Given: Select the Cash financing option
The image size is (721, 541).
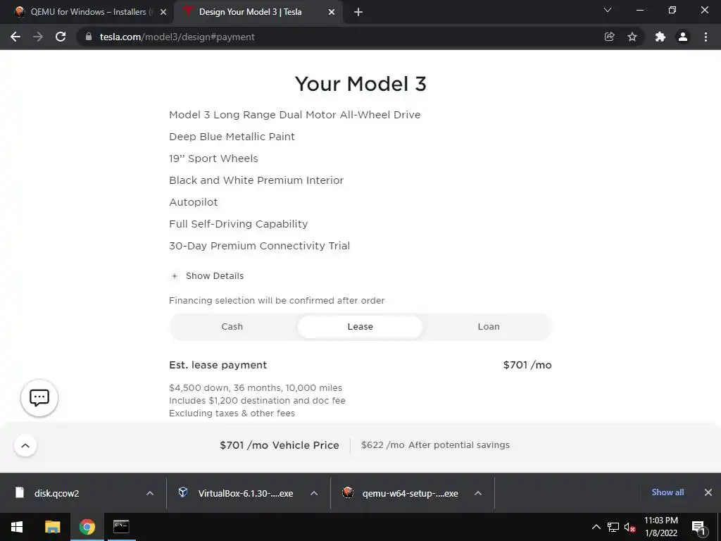Looking at the screenshot, I should pyautogui.click(x=232, y=327).
